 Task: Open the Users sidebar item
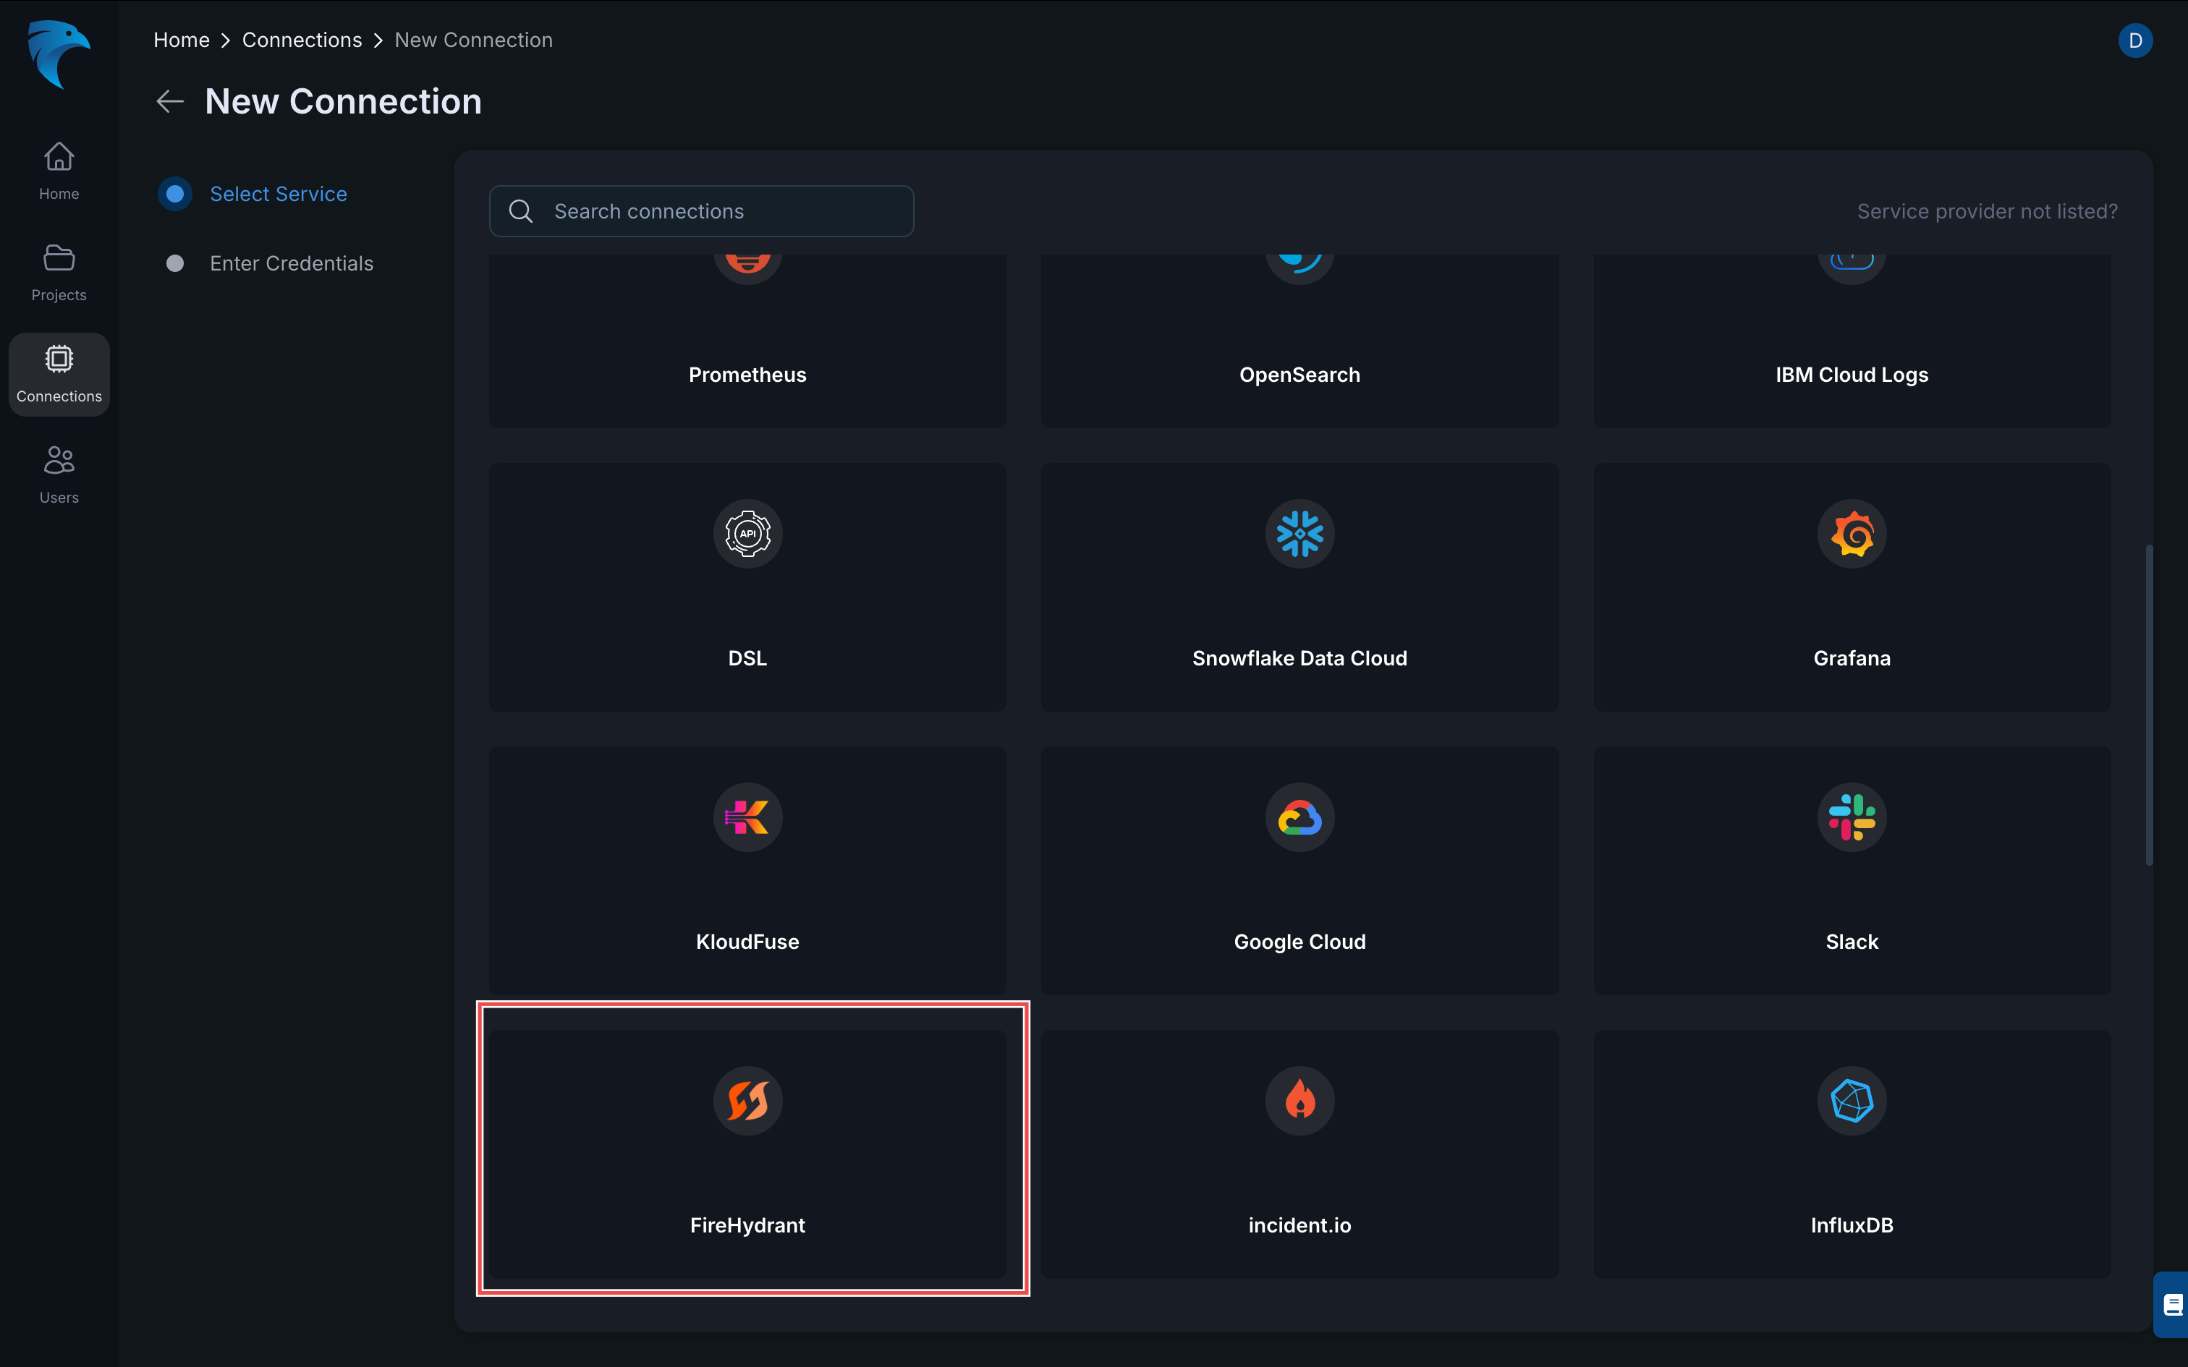click(x=59, y=474)
